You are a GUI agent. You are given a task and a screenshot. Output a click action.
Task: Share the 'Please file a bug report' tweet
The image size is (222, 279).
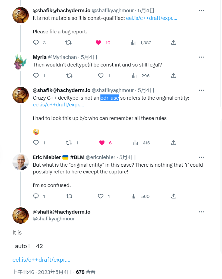tap(174, 43)
